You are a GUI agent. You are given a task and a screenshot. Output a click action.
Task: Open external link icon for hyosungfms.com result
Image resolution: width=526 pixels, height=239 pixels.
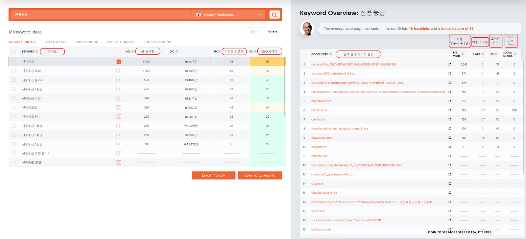tap(450, 83)
